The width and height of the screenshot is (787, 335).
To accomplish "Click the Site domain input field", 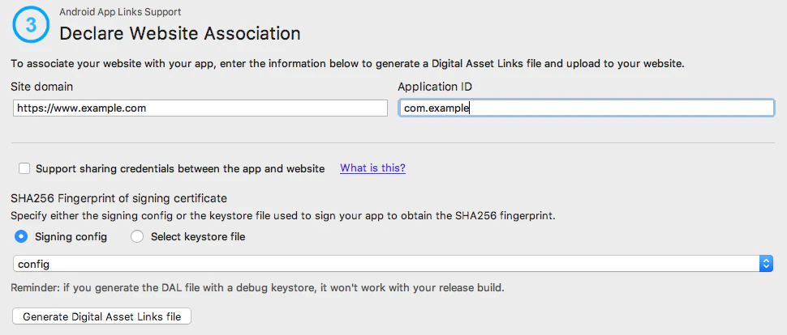I will pos(200,108).
